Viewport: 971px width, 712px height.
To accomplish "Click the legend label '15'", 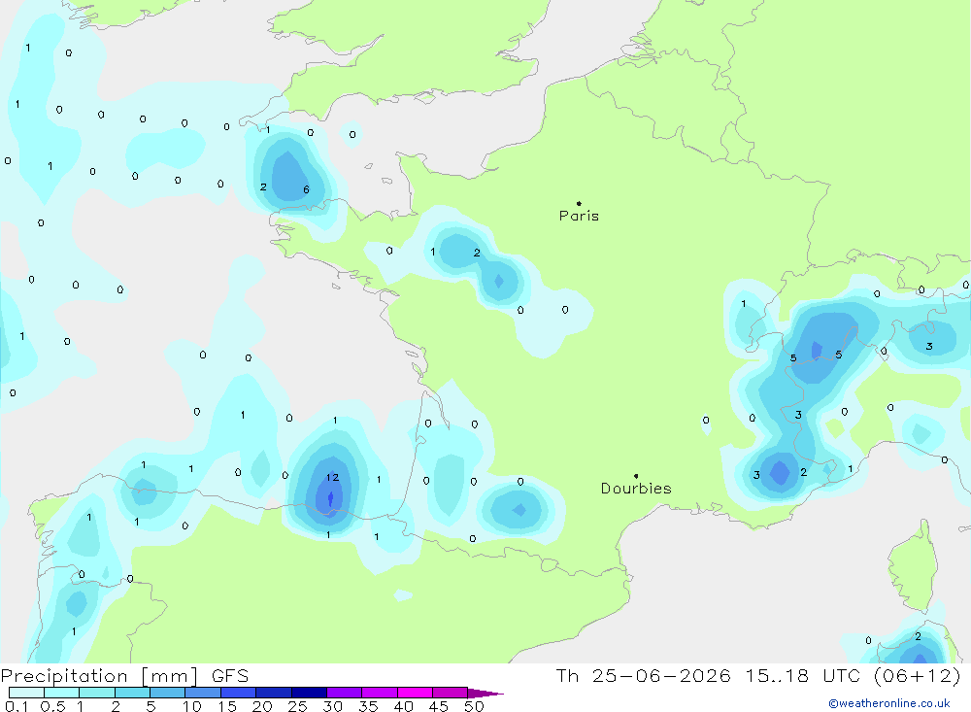I will 226,706.
